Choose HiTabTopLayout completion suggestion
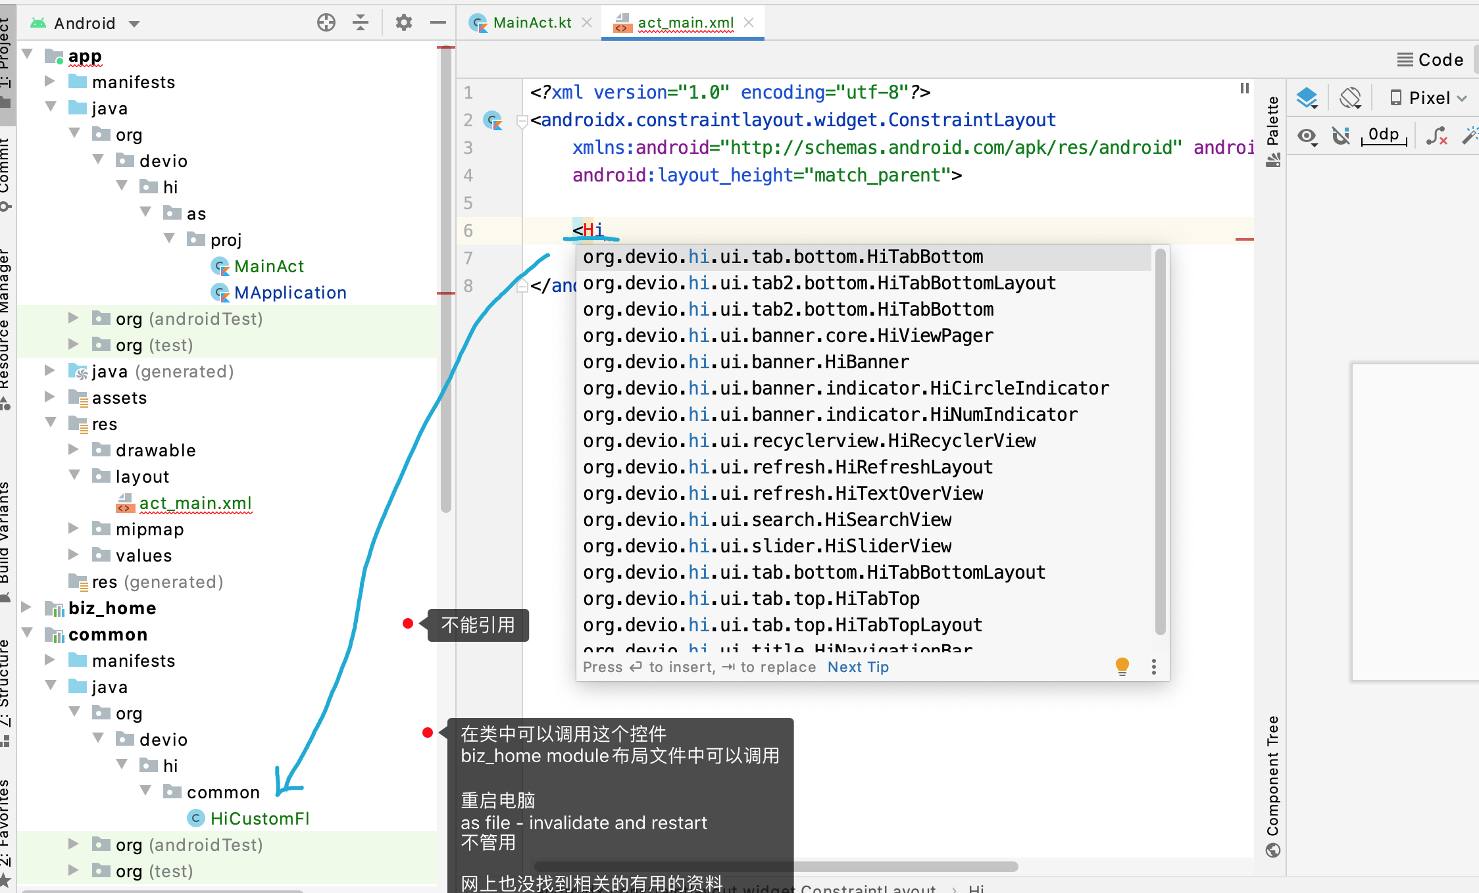The height and width of the screenshot is (893, 1479). (x=865, y=625)
